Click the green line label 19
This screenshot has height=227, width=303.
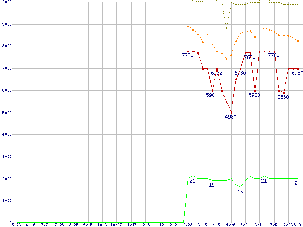[212, 185]
